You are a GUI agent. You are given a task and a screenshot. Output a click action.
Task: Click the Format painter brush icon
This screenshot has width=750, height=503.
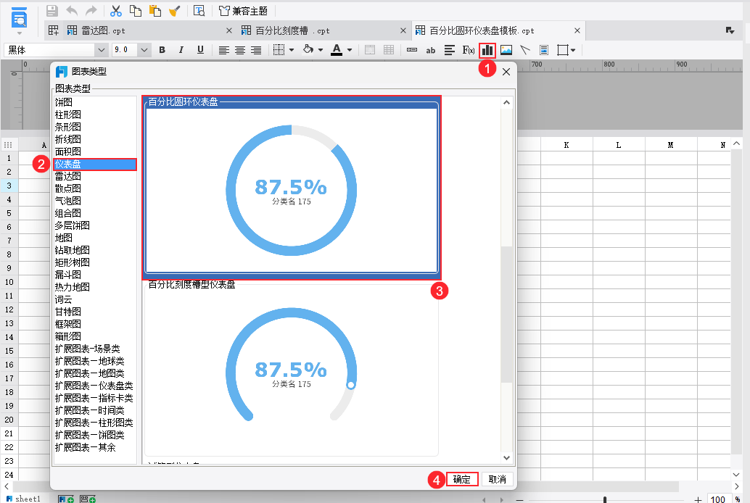175,11
